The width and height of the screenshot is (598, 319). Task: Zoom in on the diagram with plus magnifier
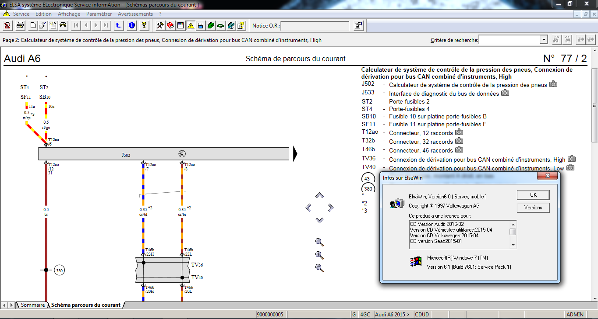coord(319,255)
